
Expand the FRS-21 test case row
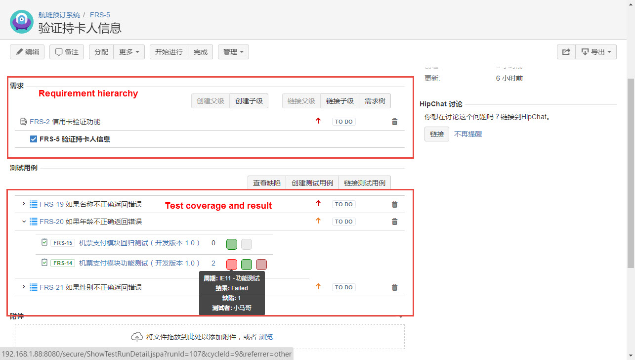click(24, 287)
